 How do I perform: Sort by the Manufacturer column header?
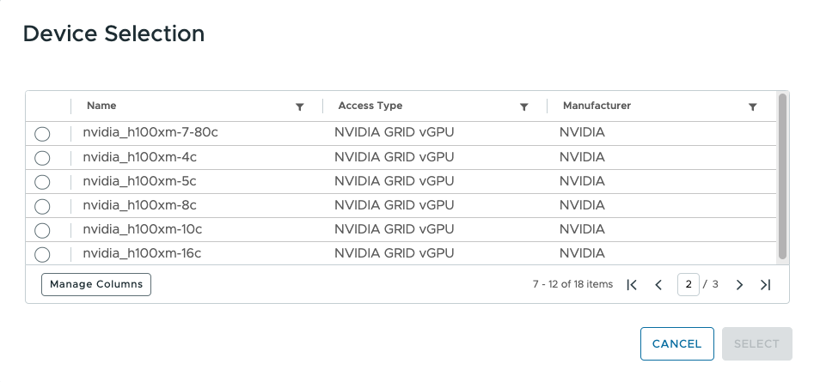tap(597, 106)
